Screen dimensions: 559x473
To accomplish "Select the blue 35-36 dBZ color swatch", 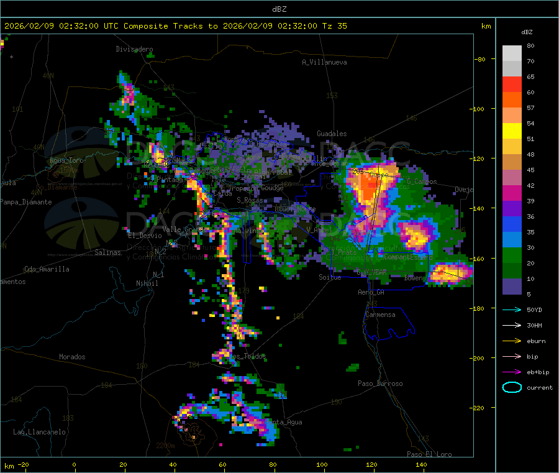I will tap(512, 224).
